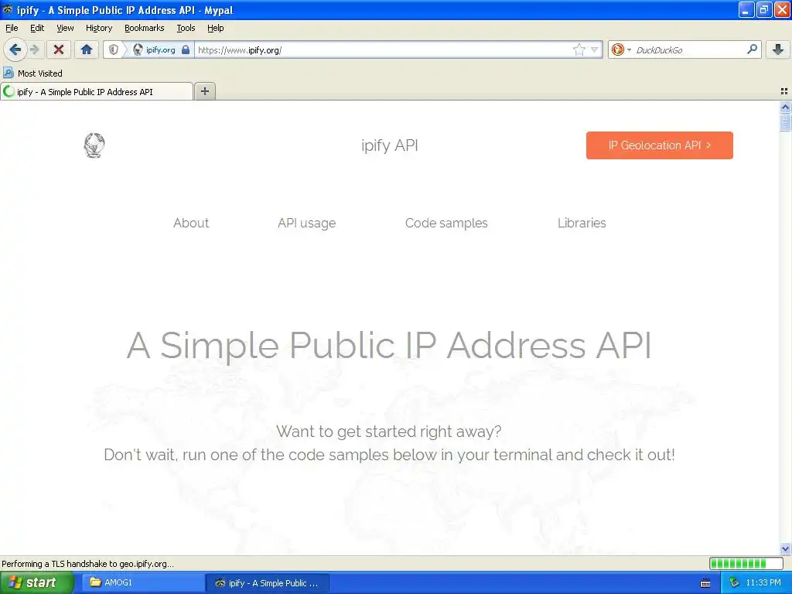Click the vertical scrollbar thumb

point(785,122)
